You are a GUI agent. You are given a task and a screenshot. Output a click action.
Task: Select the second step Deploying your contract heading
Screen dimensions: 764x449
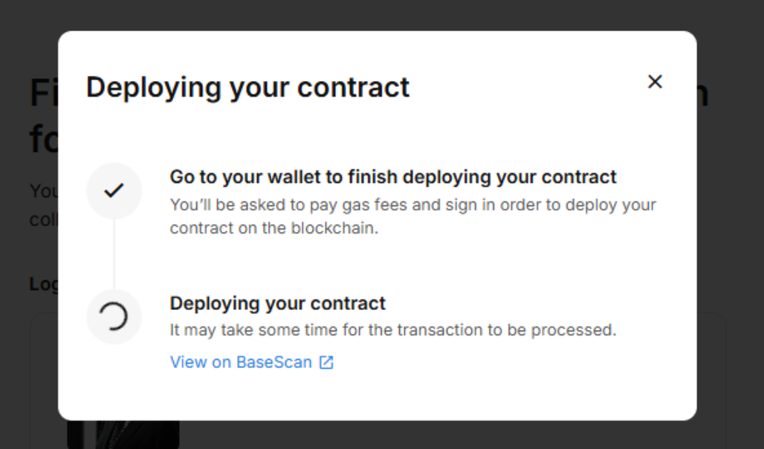point(278,303)
